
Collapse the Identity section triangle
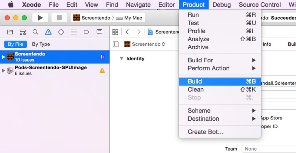[x=122, y=58]
